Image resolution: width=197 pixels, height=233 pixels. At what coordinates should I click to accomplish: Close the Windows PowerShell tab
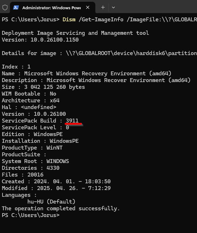pos(87,7)
